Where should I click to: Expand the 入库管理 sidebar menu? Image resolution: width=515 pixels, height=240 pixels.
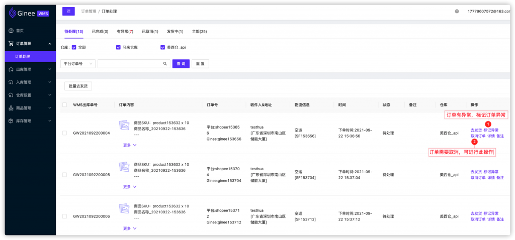pyautogui.click(x=50, y=82)
